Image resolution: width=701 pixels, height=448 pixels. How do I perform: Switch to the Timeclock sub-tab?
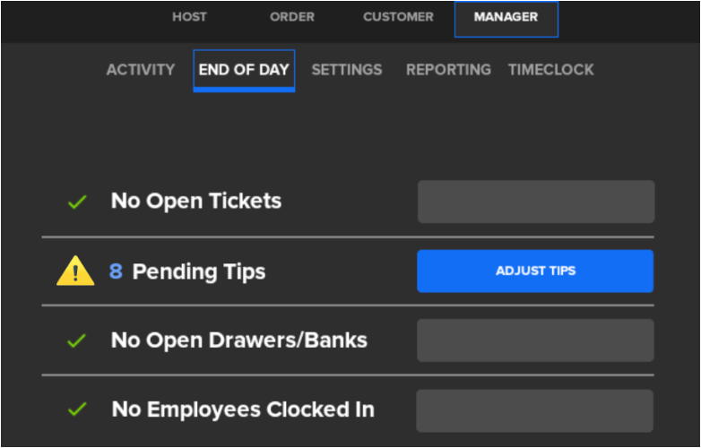[x=550, y=70]
